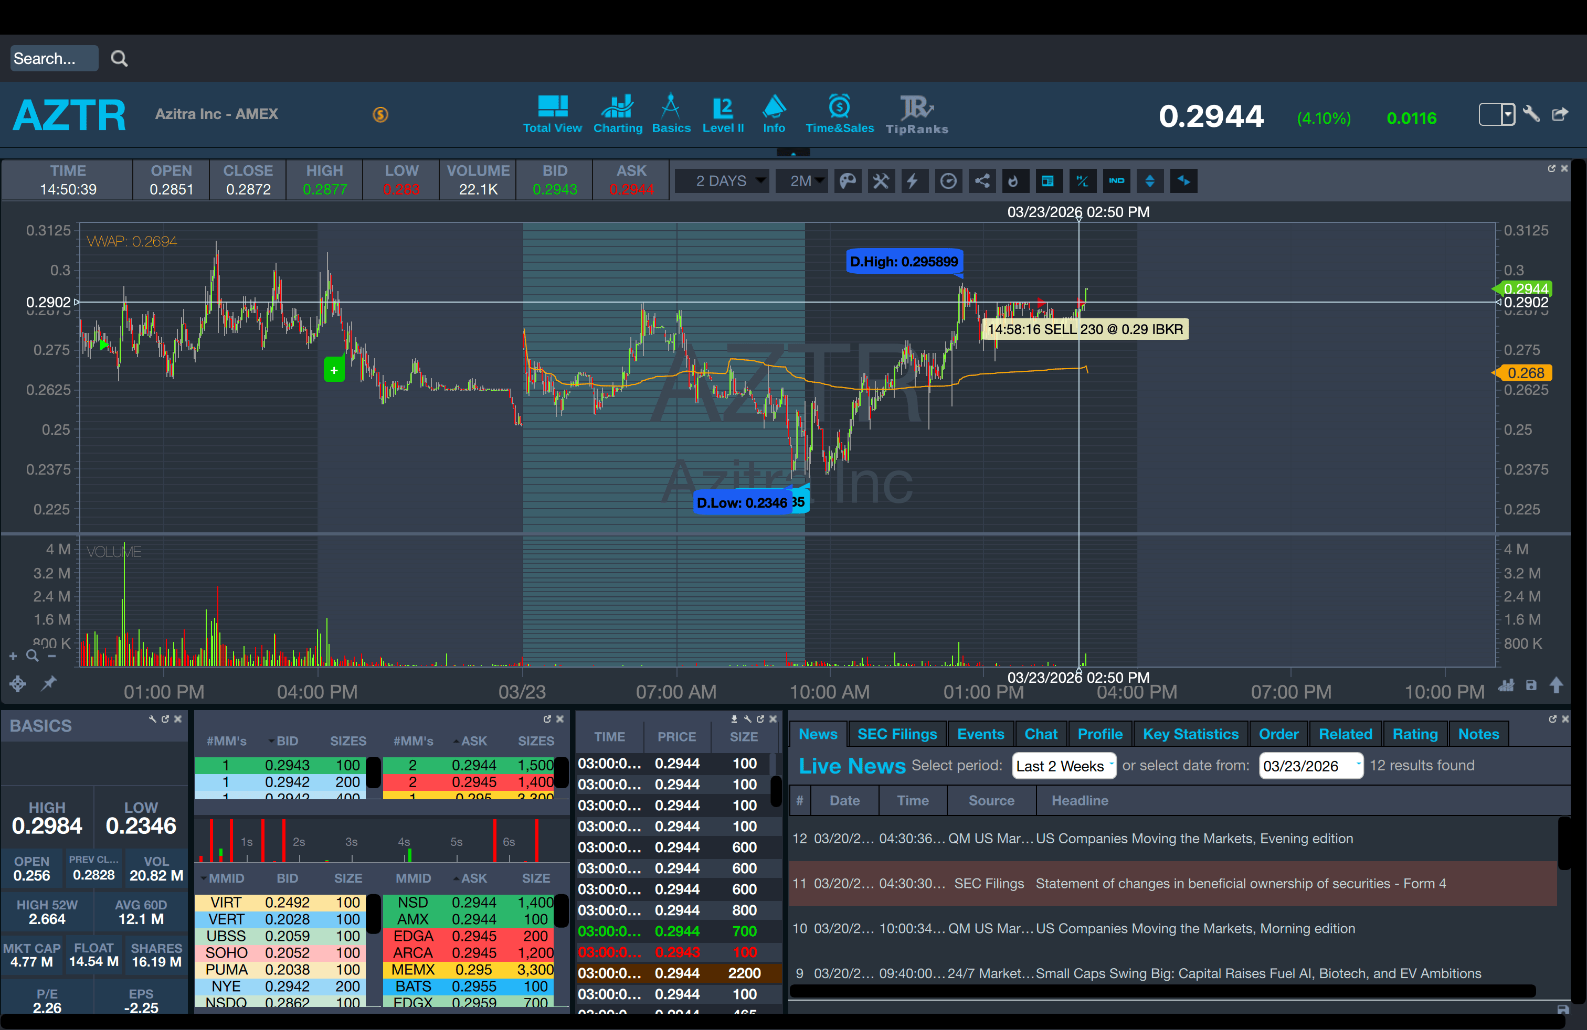Click the lightning bolt icon in chart toolbar
Viewport: 1587px width, 1030px height.
tap(913, 181)
